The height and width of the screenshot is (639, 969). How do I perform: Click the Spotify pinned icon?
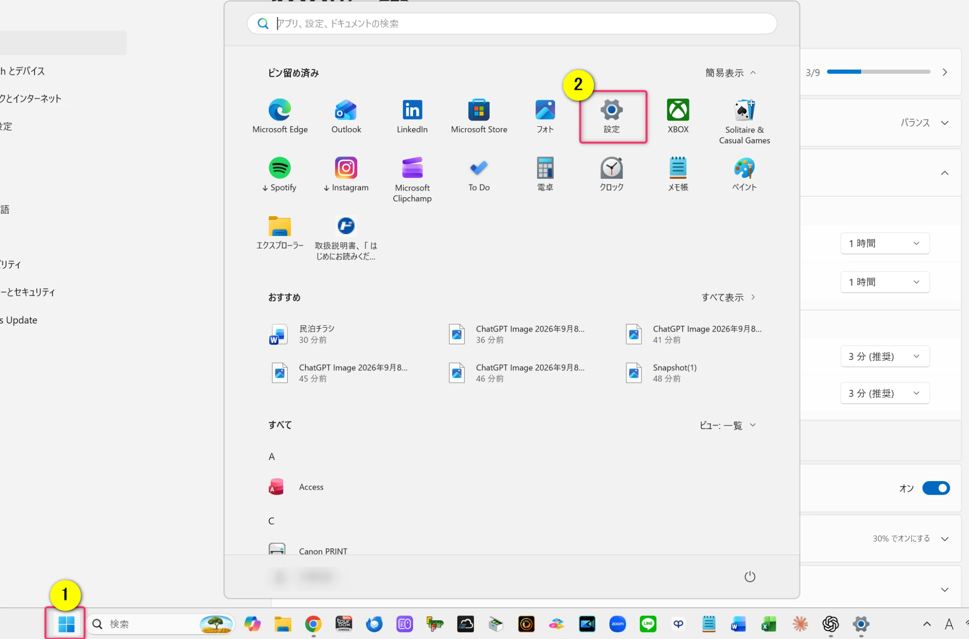tap(280, 175)
